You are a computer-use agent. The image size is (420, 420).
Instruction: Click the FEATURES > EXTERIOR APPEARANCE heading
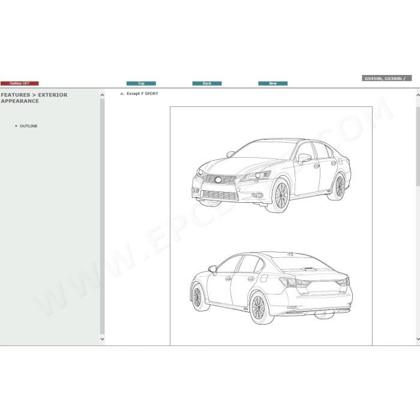tap(34, 98)
